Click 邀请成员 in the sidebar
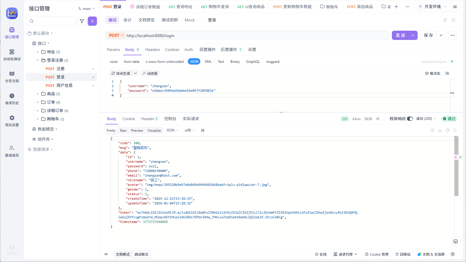 (12, 151)
